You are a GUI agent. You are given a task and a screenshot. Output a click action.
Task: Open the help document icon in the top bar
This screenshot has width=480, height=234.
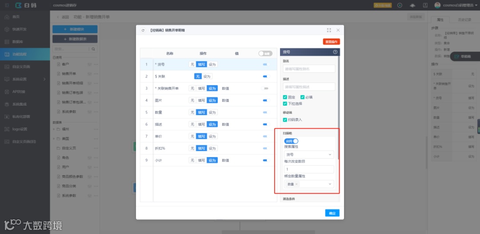point(425,5)
